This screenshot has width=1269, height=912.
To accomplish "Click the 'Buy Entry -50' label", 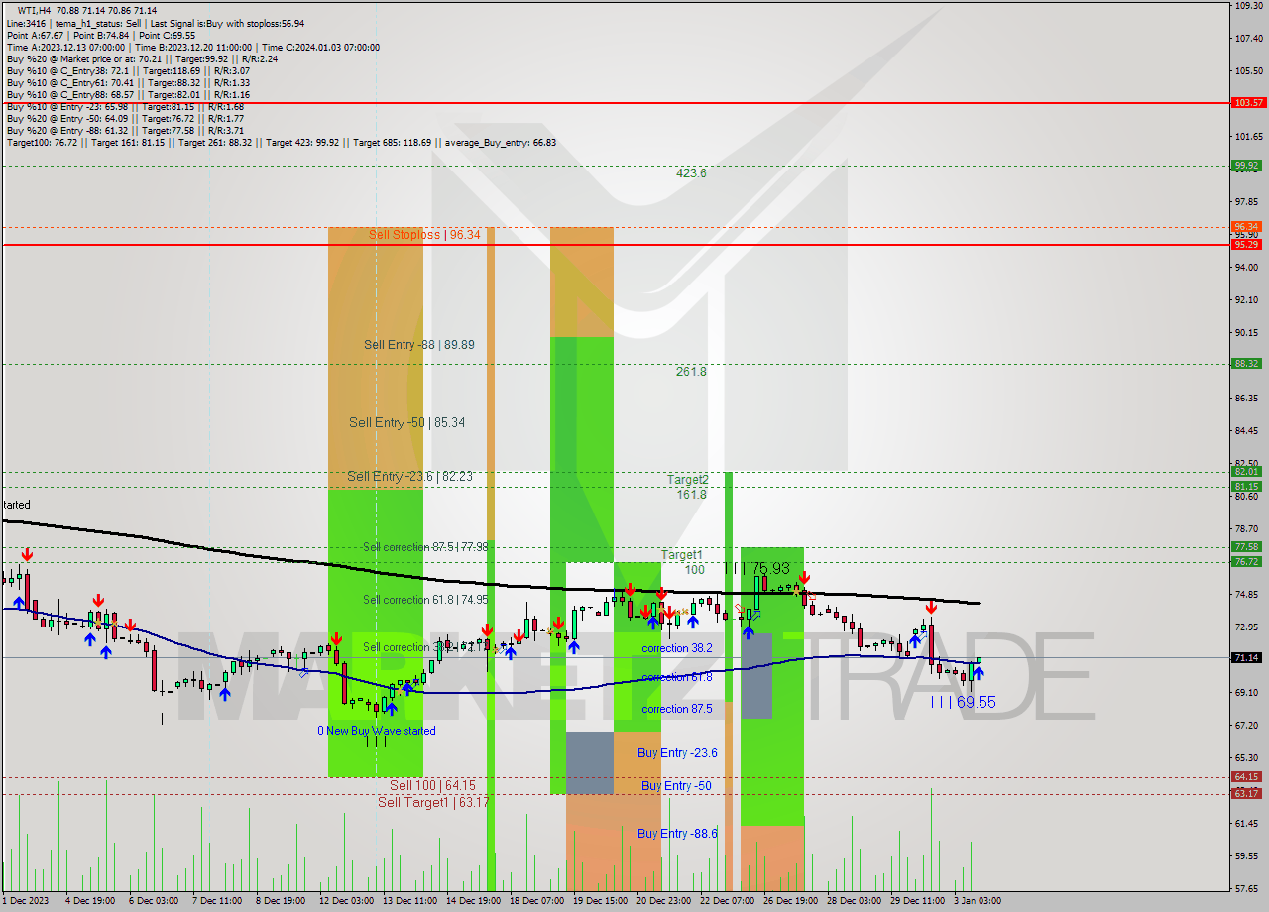I will [676, 786].
